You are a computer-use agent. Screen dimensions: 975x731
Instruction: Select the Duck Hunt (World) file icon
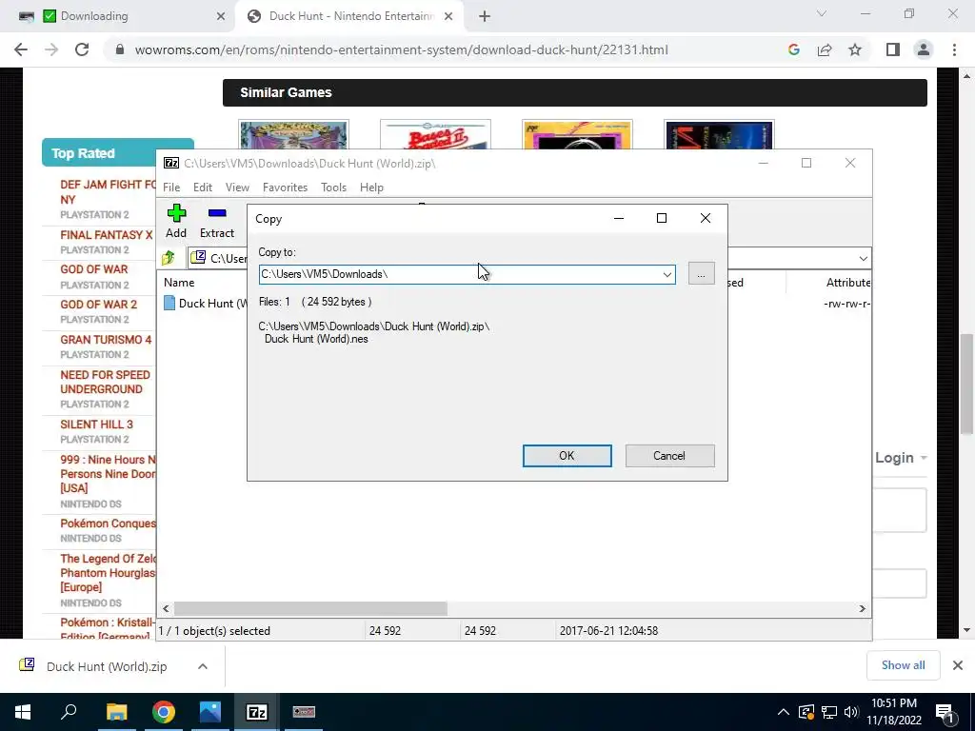[169, 303]
